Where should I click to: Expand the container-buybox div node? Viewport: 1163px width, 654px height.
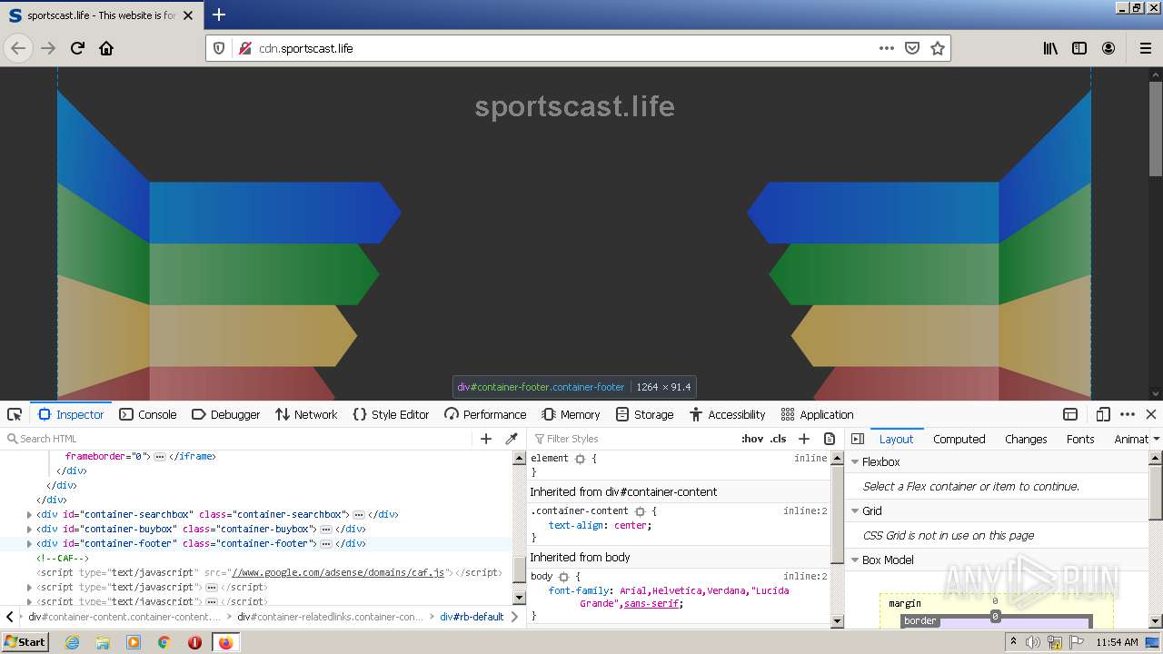pos(29,530)
